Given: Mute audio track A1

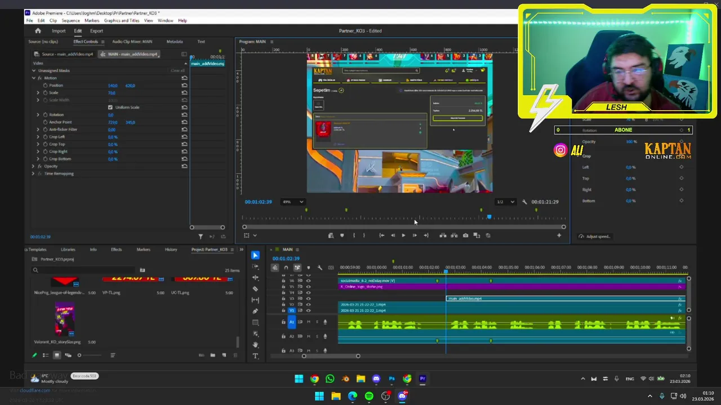Looking at the screenshot, I should tap(308, 322).
